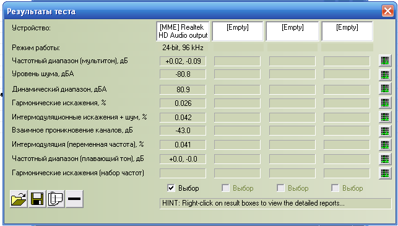Click the Уровень шума, дБА label
The height and width of the screenshot is (226, 398).
coord(43,74)
